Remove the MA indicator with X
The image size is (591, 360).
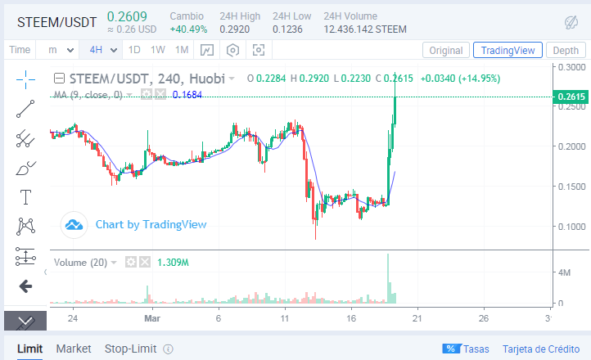coord(160,95)
